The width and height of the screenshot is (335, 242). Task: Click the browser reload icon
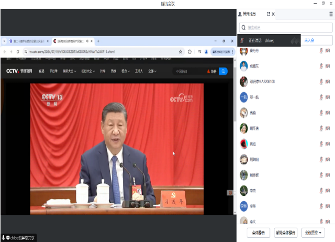coord(18,52)
